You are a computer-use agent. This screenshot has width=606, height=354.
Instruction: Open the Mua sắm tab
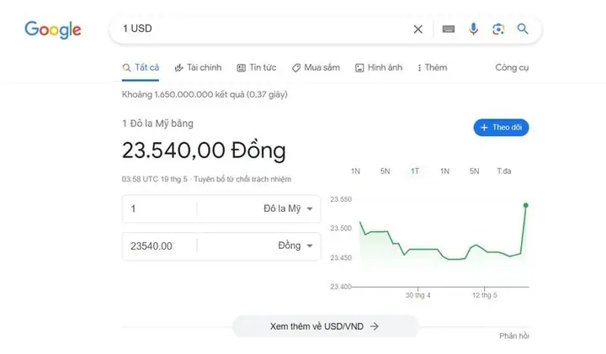tap(316, 67)
